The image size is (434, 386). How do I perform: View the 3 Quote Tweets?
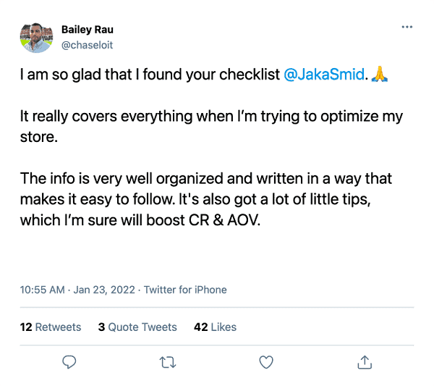tap(137, 327)
